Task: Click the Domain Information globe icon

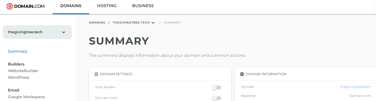Action: pos(242,74)
